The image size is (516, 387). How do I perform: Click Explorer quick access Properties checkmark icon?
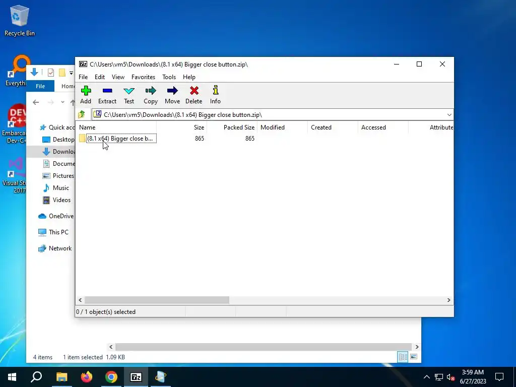tap(51, 73)
